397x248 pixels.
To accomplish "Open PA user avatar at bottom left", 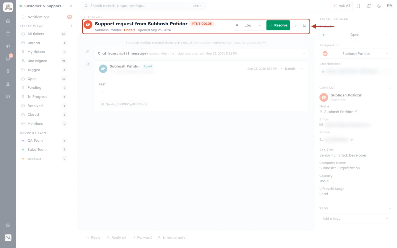I will (8, 238).
